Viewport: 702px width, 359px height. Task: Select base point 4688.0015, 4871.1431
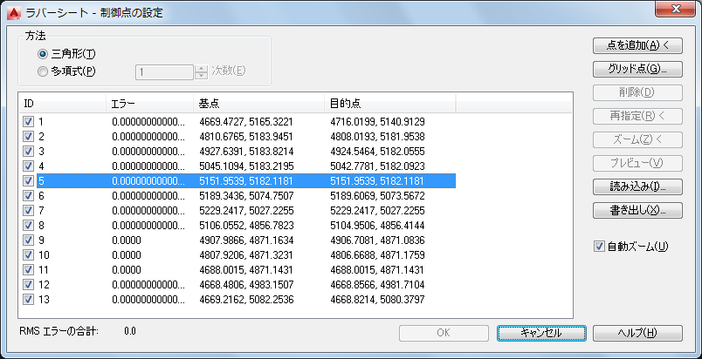(246, 270)
